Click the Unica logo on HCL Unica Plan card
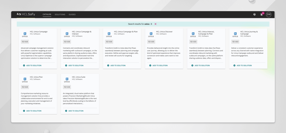Image resolution: width=286 pixels, height=133 pixels. pos(25,80)
